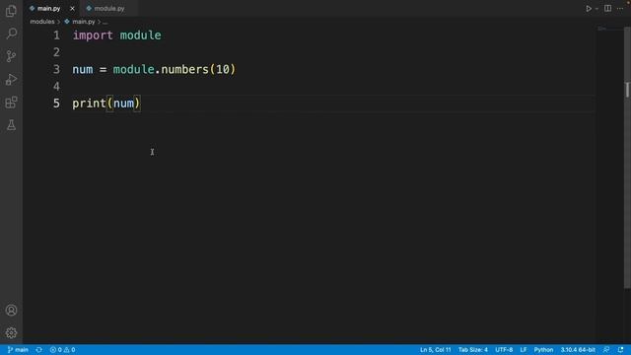Select main.py in breadcrumb
The image size is (631, 355).
click(84, 22)
